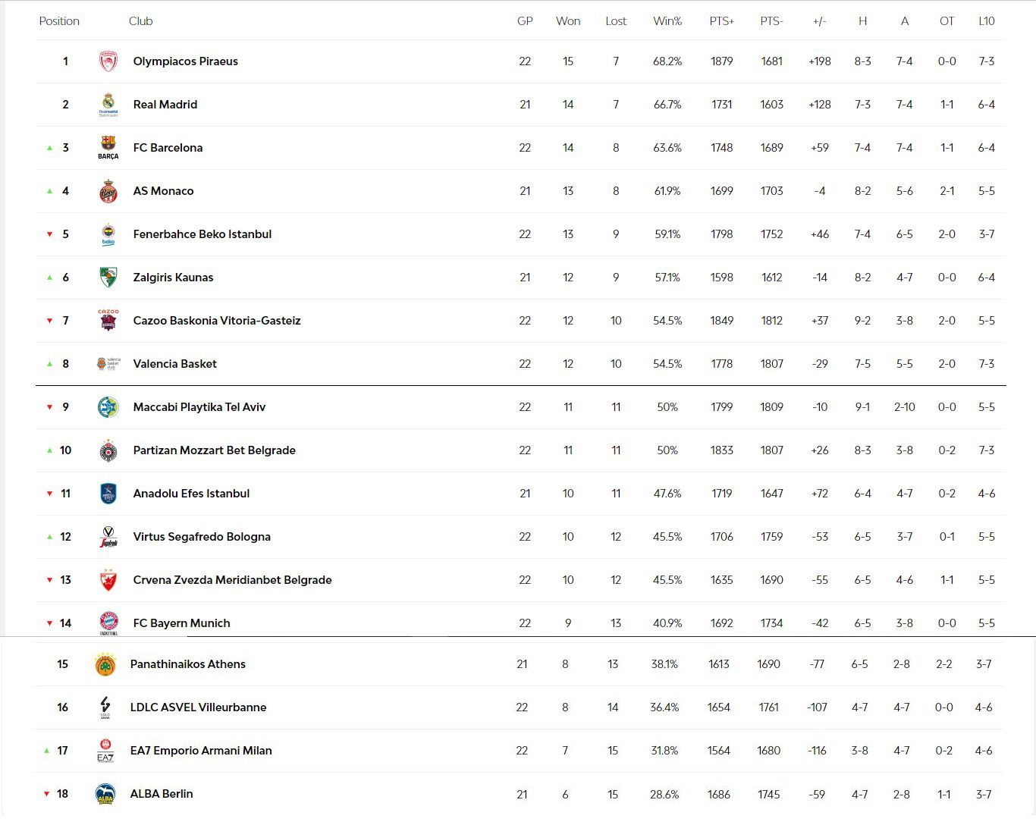The width and height of the screenshot is (1036, 825).
Task: Click the Panathinaikos Athens clover logo
Action: (x=105, y=664)
